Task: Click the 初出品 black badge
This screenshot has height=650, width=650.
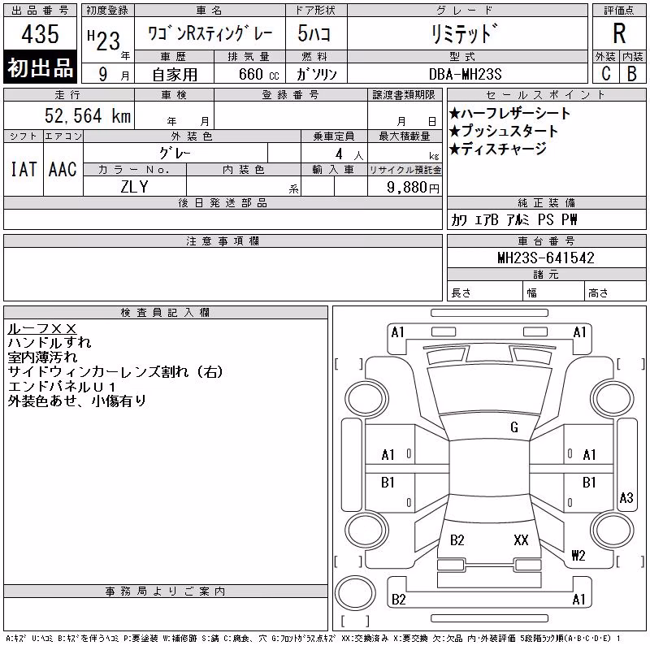Action: click(40, 67)
